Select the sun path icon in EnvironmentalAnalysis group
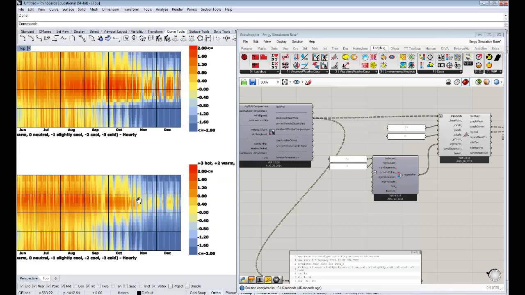This screenshot has width=525, height=295. 383,57
